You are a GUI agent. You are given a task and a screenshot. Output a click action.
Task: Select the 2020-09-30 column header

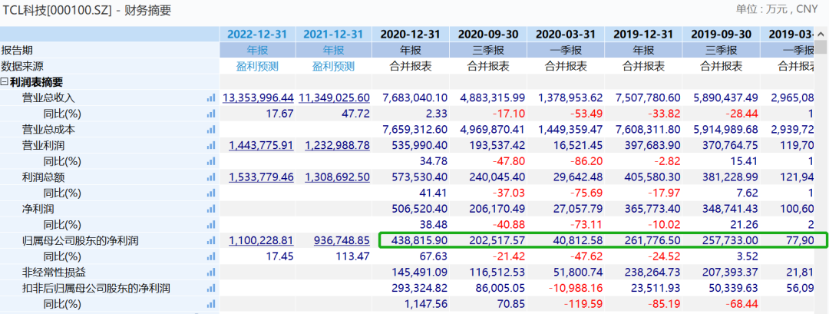click(488, 35)
